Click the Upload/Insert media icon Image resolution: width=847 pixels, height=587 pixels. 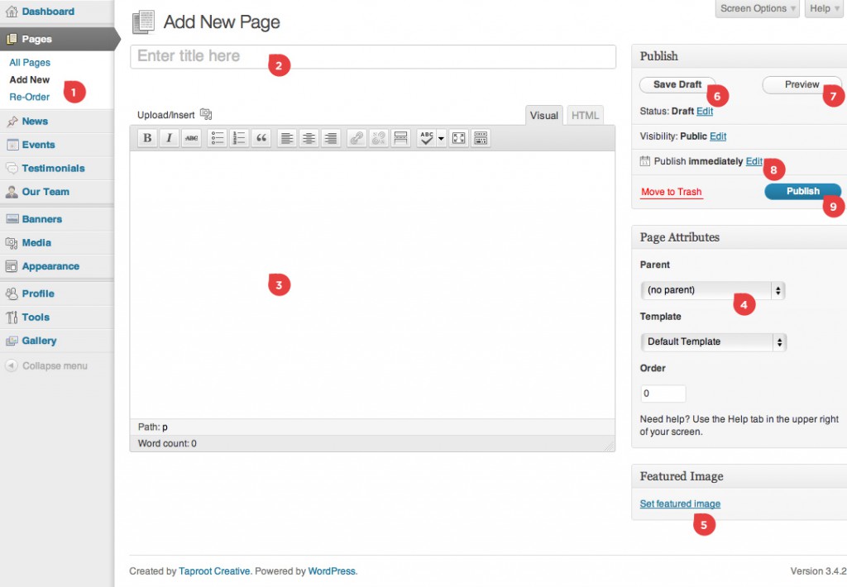(x=206, y=115)
